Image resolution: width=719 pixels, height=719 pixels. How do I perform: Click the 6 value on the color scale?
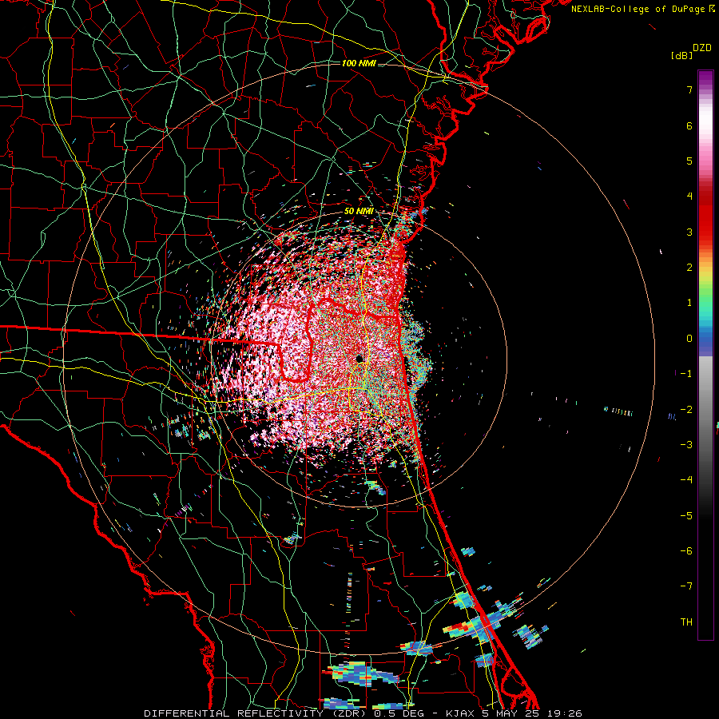coord(689,125)
